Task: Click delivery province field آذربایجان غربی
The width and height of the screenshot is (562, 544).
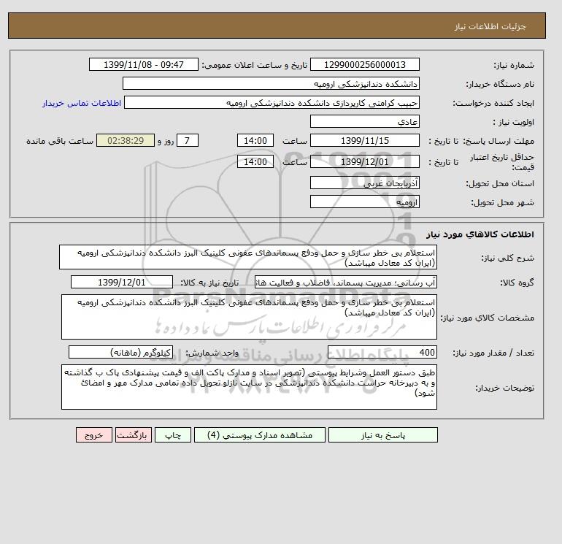Action: pos(365,183)
